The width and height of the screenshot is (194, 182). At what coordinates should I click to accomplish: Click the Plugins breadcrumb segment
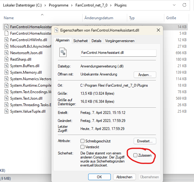[x=120, y=5]
